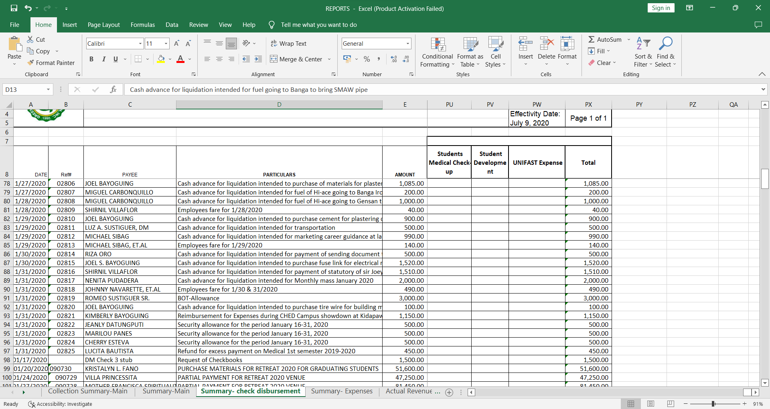Open Sort & Filter options

[643, 53]
